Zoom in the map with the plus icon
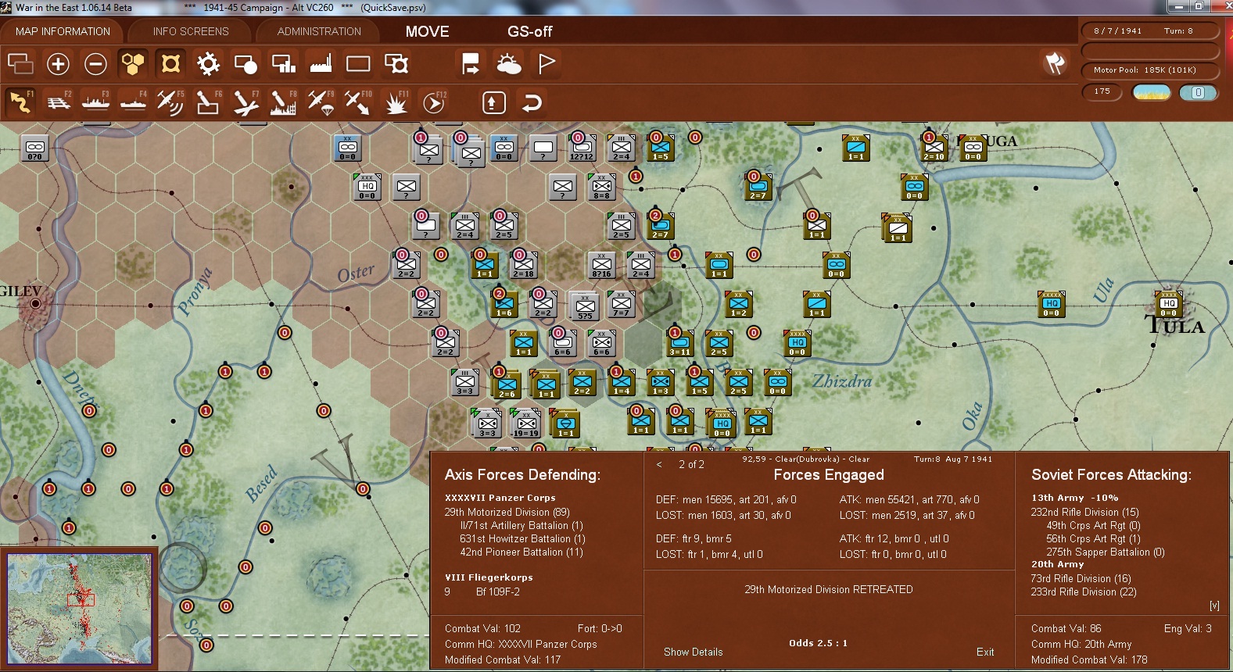The height and width of the screenshot is (672, 1233). tap(58, 63)
